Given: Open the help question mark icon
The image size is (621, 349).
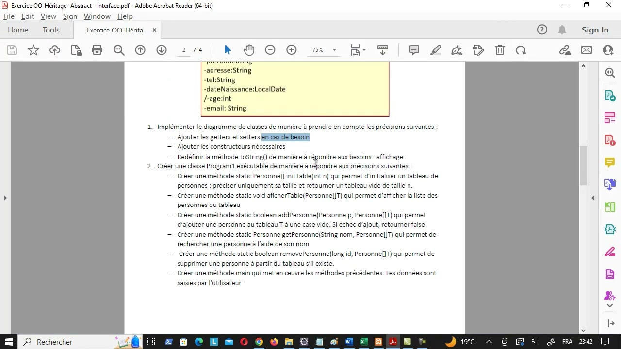Looking at the screenshot, I should coord(542,30).
